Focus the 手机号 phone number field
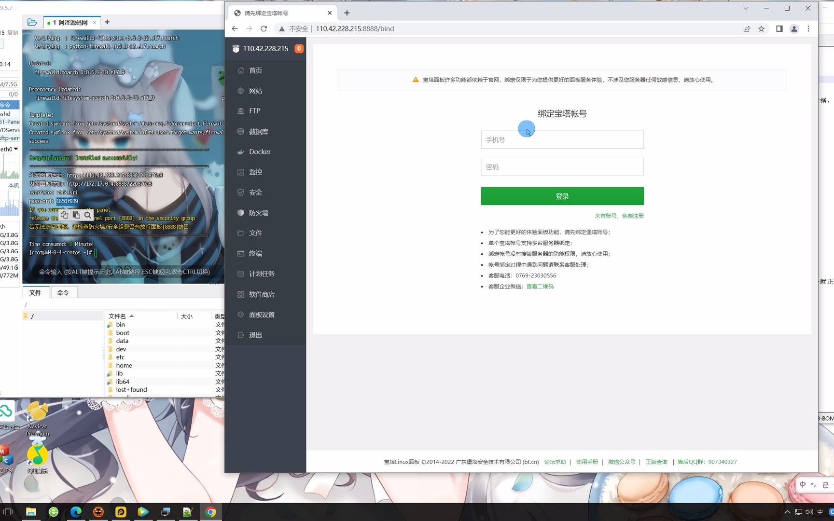The height and width of the screenshot is (521, 834). (x=562, y=139)
